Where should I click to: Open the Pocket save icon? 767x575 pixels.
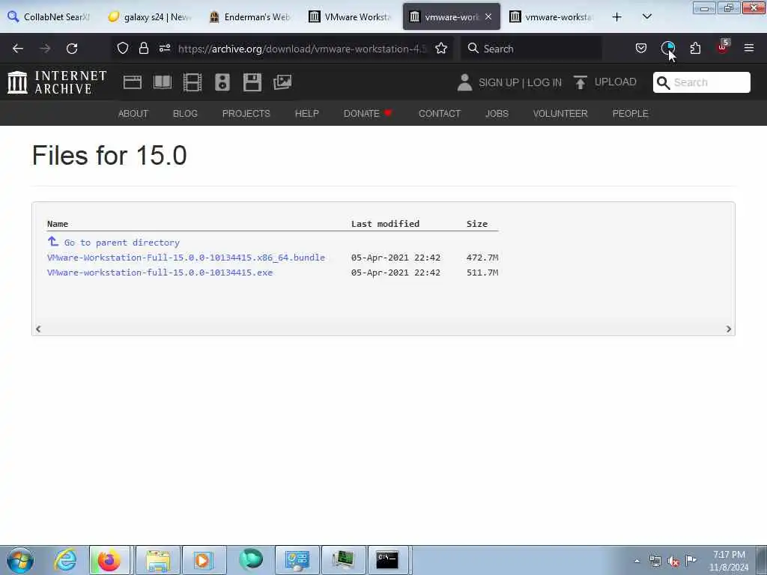(641, 48)
